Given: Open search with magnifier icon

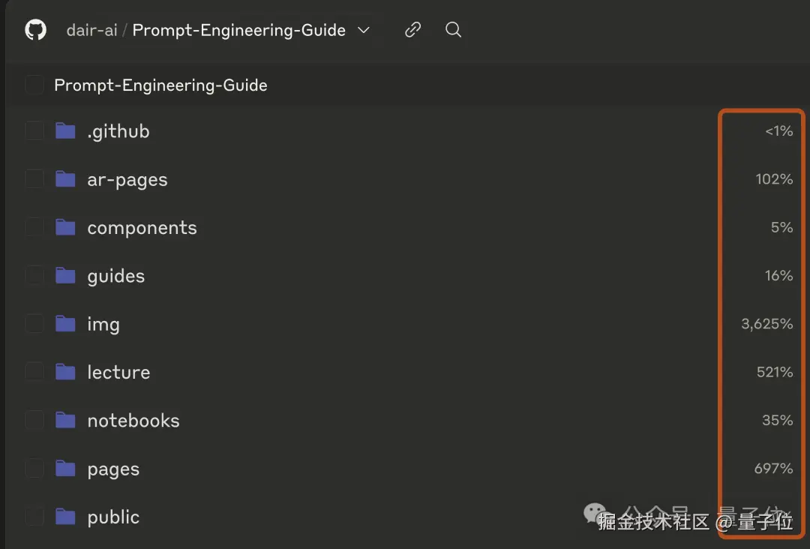Looking at the screenshot, I should coord(453,30).
